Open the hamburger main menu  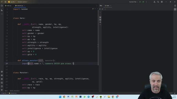6,2
